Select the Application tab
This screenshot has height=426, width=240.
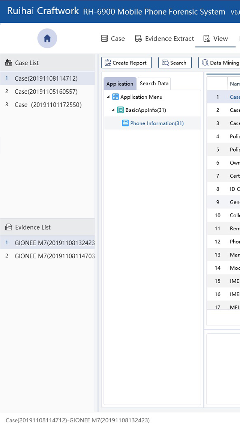pyautogui.click(x=120, y=84)
